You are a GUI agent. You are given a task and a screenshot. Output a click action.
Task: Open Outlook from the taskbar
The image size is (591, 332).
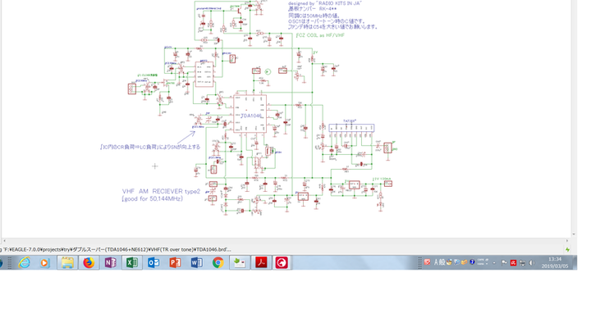point(153,262)
